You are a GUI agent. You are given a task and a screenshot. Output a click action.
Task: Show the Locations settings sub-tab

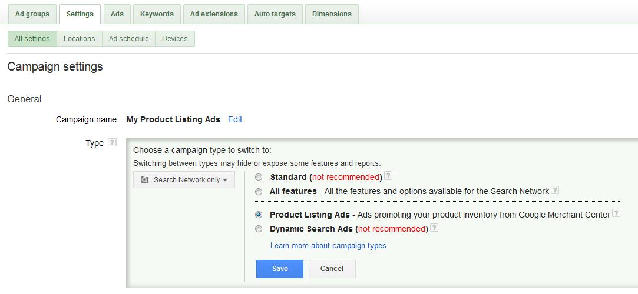point(80,39)
